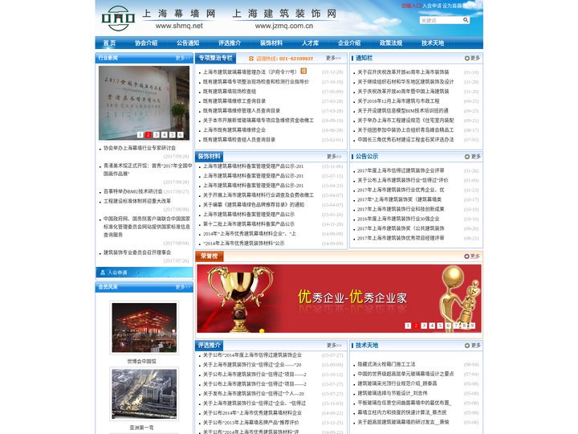The width and height of the screenshot is (578, 434).
Task: Click www.jzmq.com.cn site title
Action: point(284,26)
